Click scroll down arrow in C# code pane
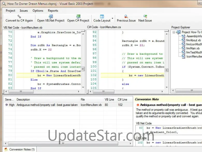Image resolution: width=202 pixels, height=152 pixels. (x=167, y=87)
